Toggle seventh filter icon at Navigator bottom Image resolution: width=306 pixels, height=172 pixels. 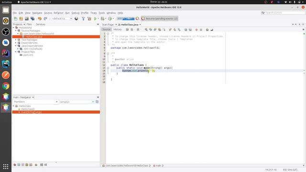tap(42, 165)
